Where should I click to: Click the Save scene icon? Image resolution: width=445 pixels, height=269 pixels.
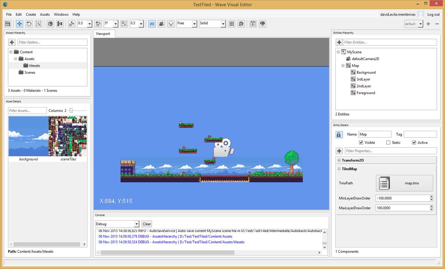7,23
